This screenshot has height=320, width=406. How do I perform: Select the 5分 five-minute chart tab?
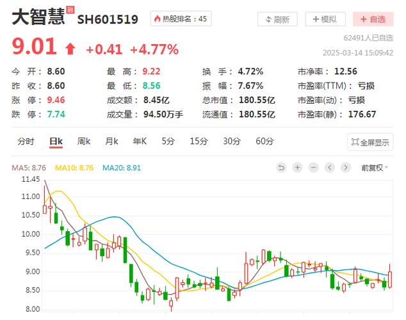[168, 141]
